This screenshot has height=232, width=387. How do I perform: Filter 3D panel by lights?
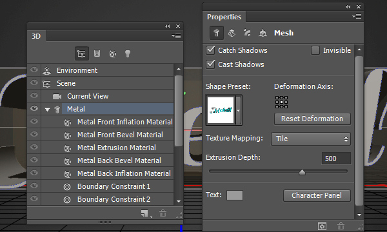[128, 53]
